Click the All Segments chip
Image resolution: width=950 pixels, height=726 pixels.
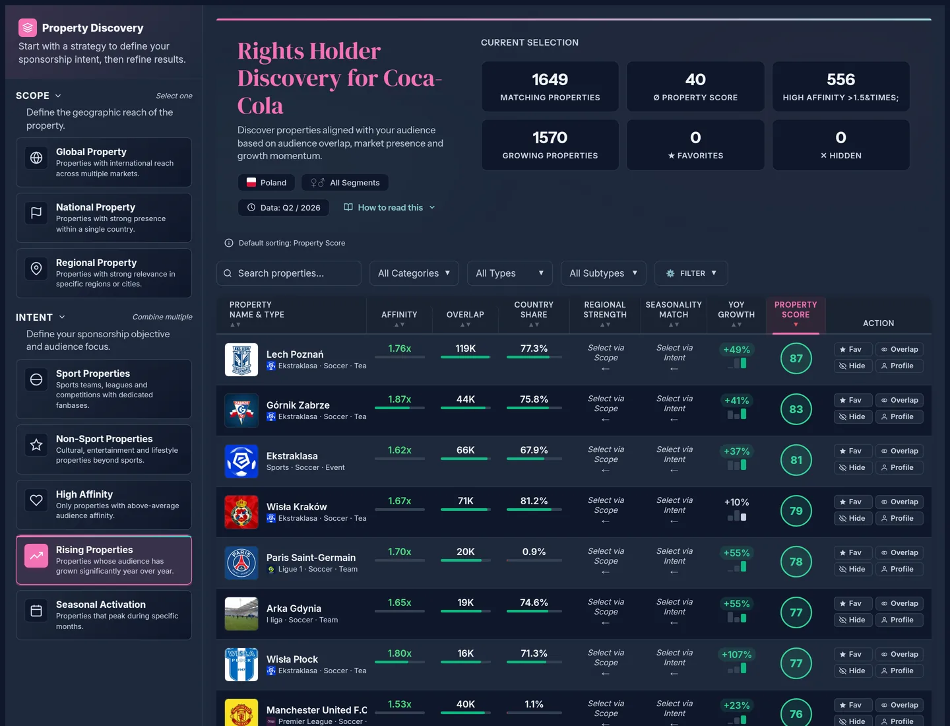(x=345, y=182)
